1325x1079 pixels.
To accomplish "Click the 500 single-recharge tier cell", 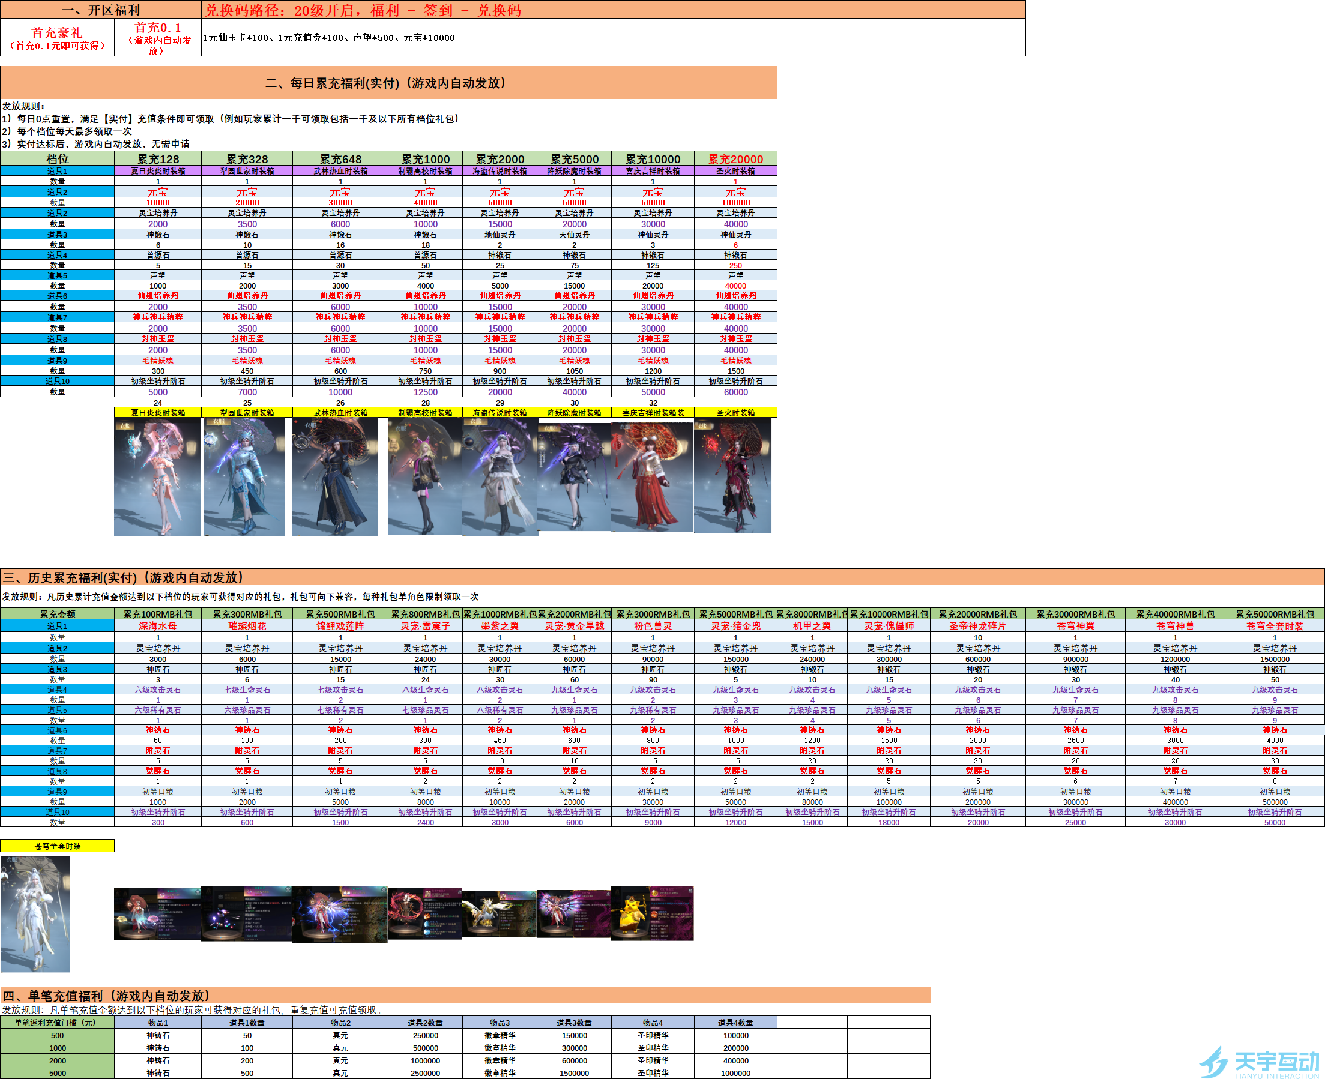I will (x=58, y=1035).
